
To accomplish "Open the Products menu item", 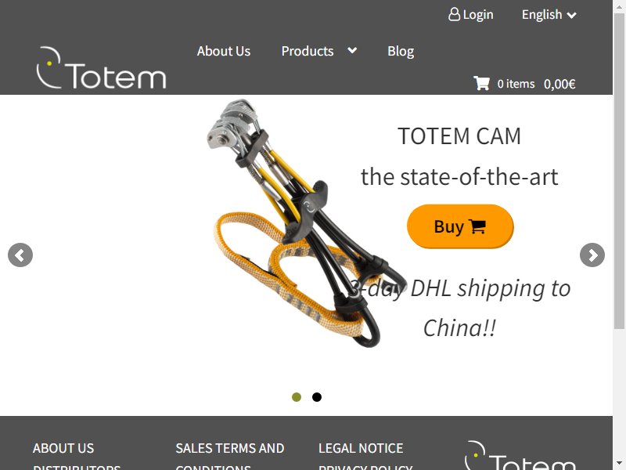I will pyautogui.click(x=308, y=51).
